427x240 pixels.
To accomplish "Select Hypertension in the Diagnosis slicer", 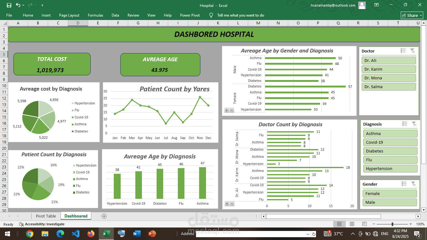I will click(x=390, y=169).
